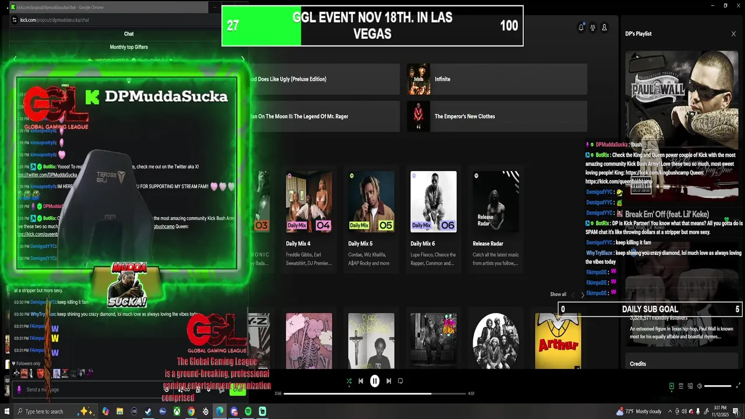745x419 pixels.
Task: Switch to Microsoft Edge in the taskbar
Action: pyautogui.click(x=219, y=411)
